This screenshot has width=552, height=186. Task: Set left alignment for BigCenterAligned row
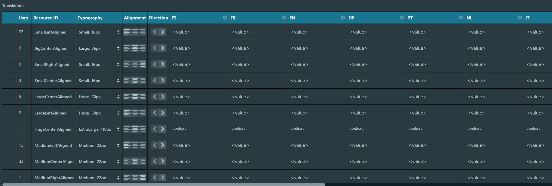[127, 48]
